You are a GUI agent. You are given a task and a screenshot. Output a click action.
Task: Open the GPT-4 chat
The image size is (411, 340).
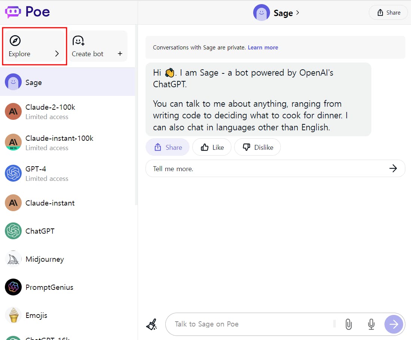tap(67, 173)
